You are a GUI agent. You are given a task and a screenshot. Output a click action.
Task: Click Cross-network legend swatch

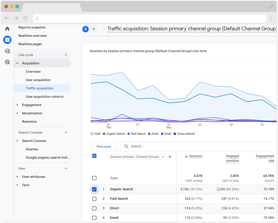175,134
